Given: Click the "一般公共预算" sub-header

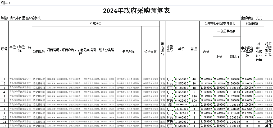Looking at the screenshot, I should [226, 31].
